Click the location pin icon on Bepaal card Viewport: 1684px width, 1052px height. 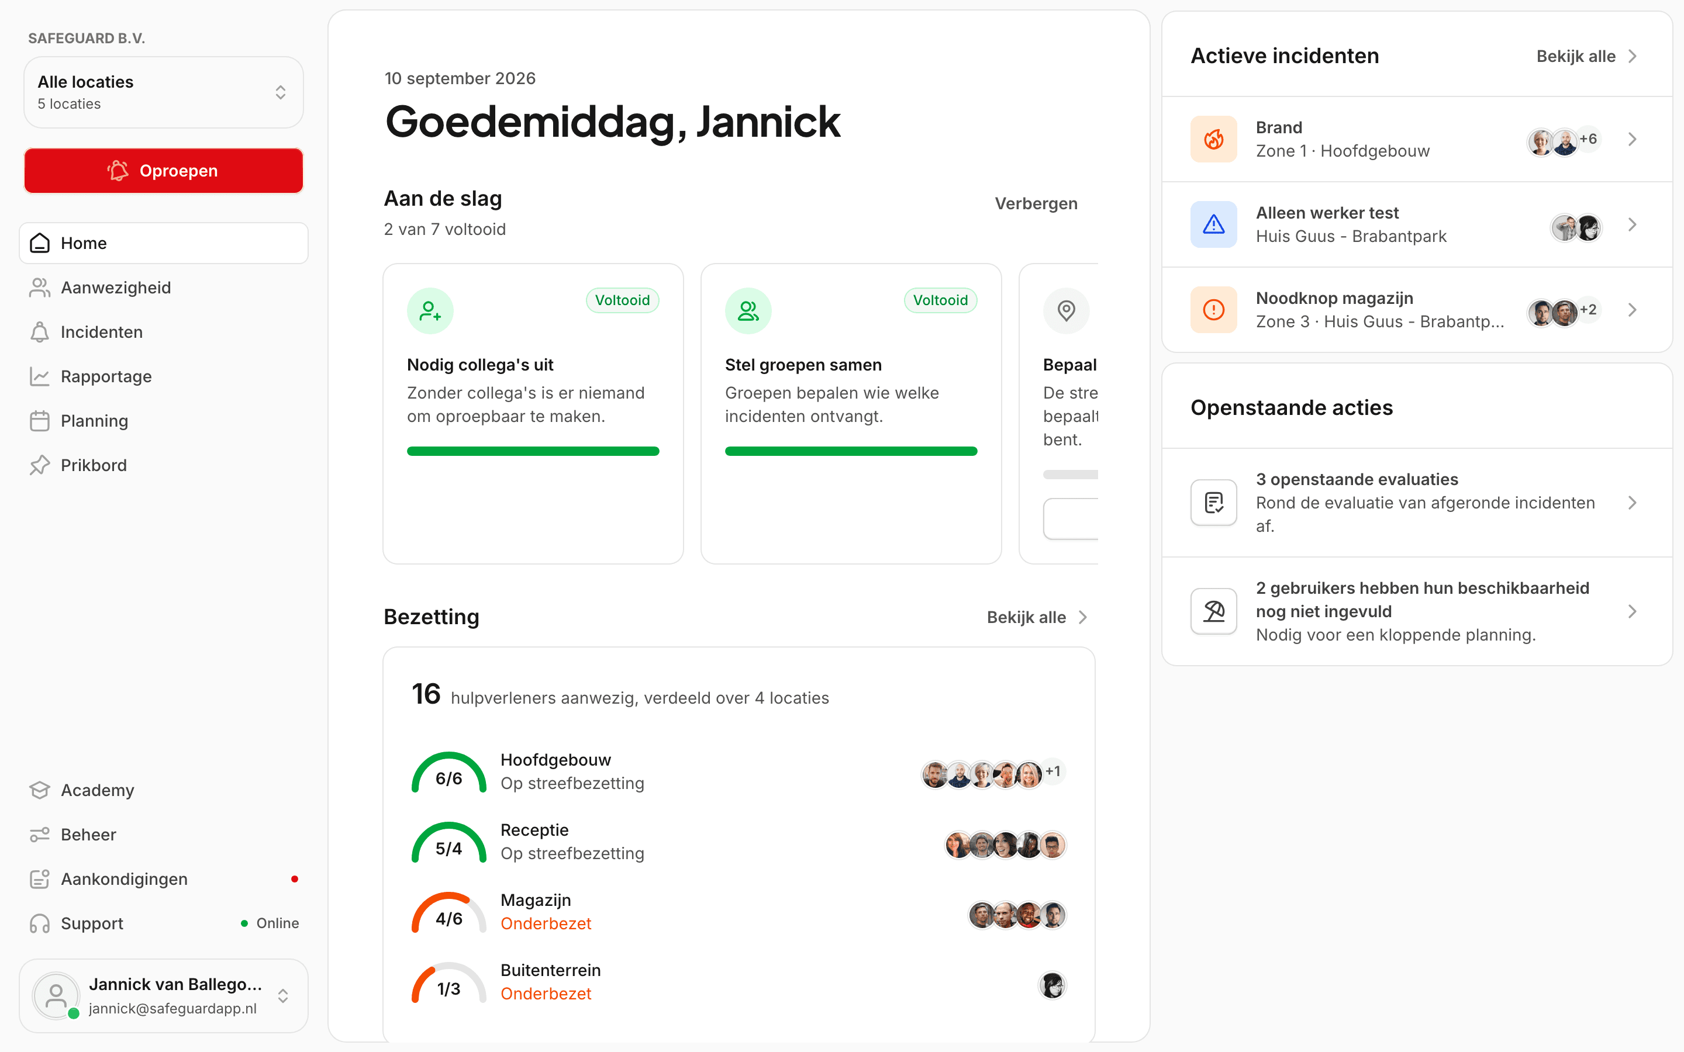1066,311
